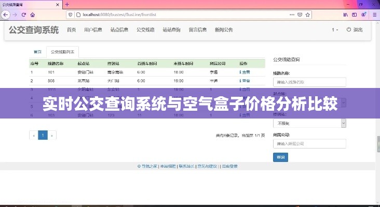
Task: Click the browser home icon
Action: [x=33, y=15]
